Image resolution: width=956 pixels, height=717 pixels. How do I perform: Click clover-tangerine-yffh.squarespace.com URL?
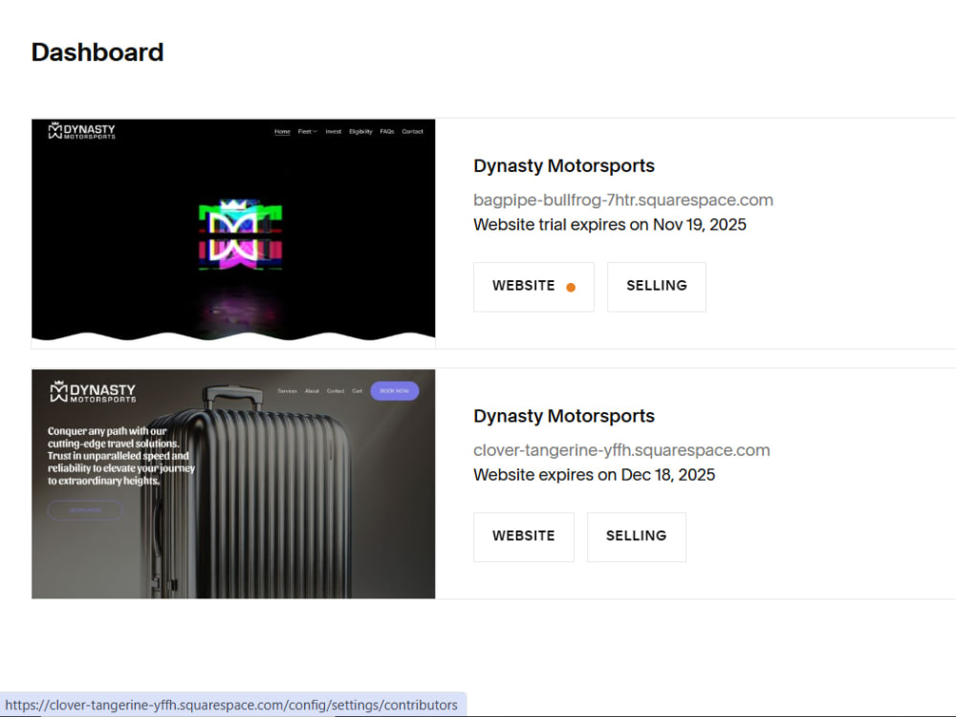click(x=621, y=450)
